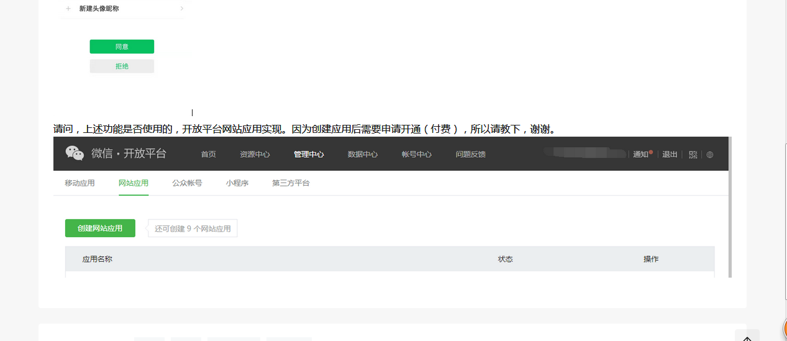
Task: Switch to the 第三方平台 tab
Action: (291, 183)
